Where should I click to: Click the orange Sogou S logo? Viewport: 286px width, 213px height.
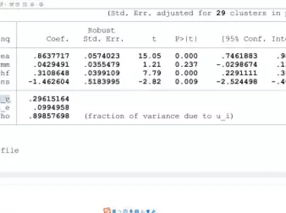tap(107, 211)
